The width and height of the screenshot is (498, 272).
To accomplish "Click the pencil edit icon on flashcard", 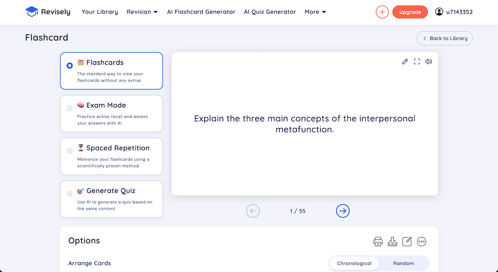I will (404, 62).
